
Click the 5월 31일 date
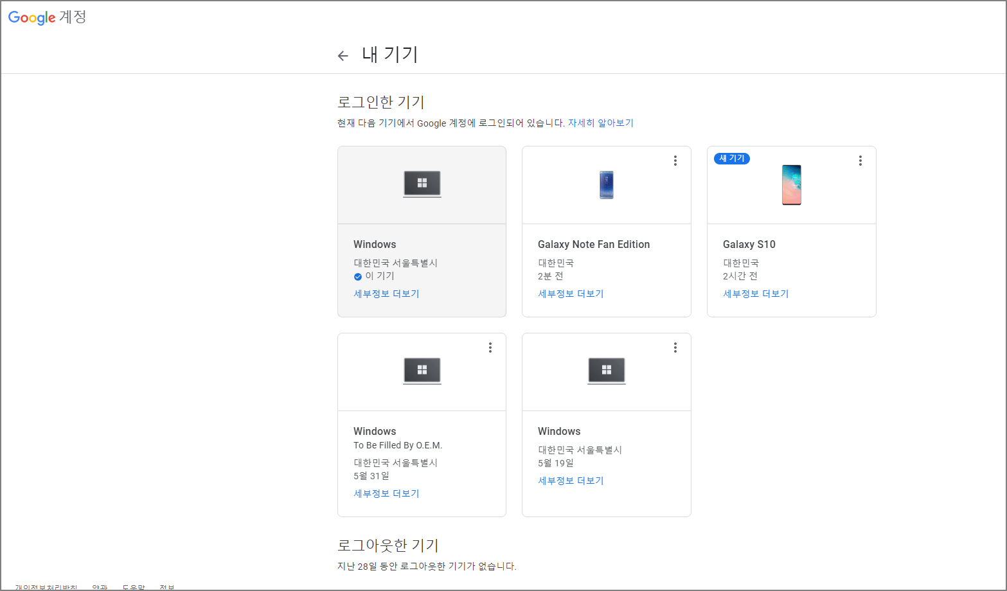(371, 476)
